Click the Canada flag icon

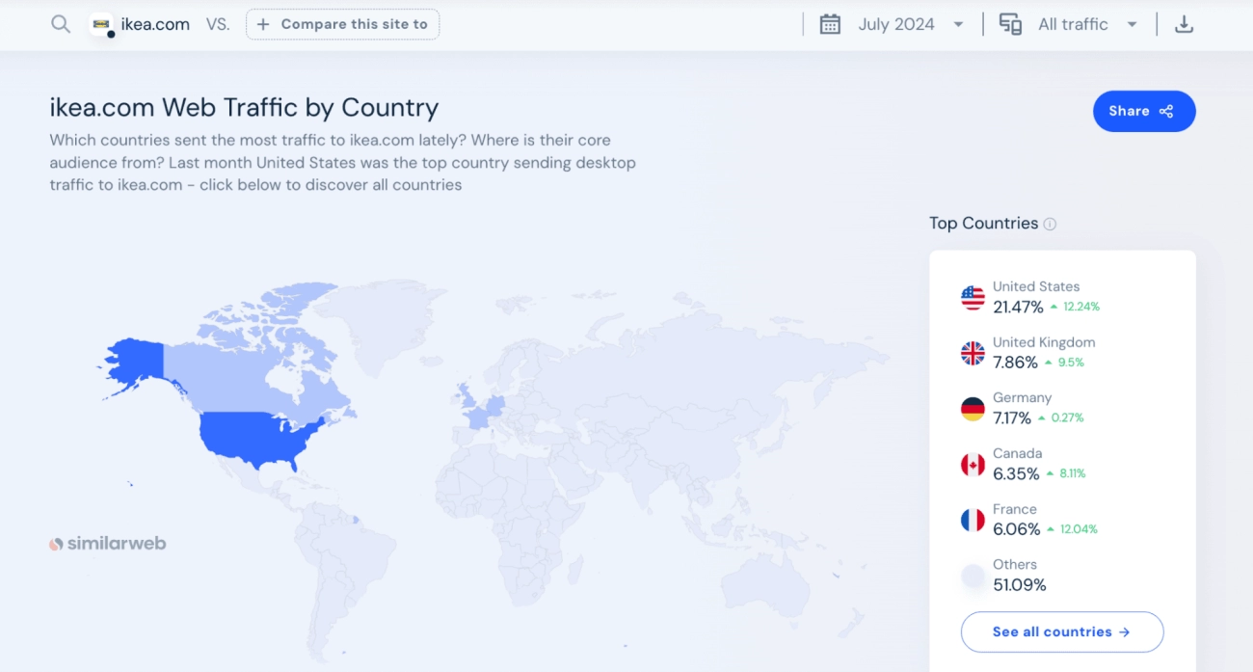[x=971, y=463]
